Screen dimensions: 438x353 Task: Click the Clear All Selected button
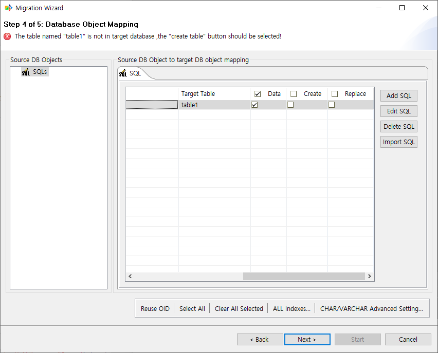click(239, 308)
